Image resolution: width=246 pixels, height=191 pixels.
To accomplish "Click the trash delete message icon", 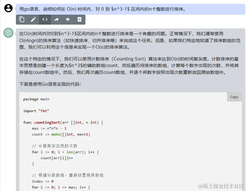I will tap(80, 19).
